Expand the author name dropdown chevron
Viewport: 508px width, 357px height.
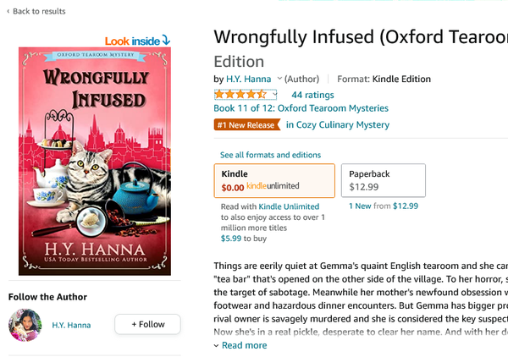279,79
